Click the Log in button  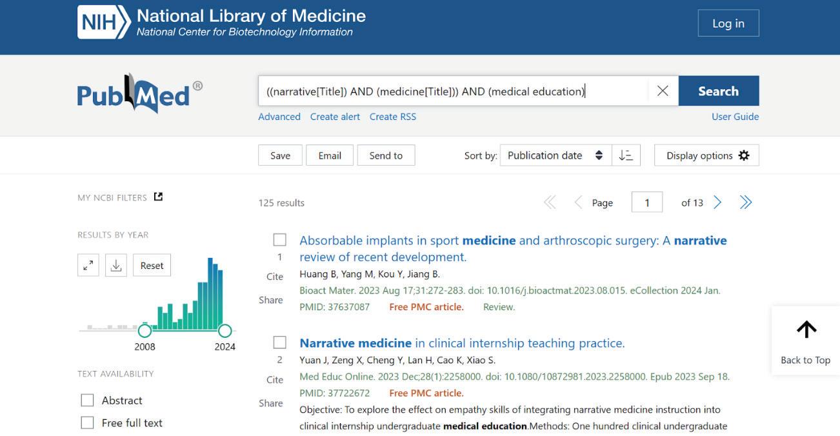pyautogui.click(x=728, y=23)
